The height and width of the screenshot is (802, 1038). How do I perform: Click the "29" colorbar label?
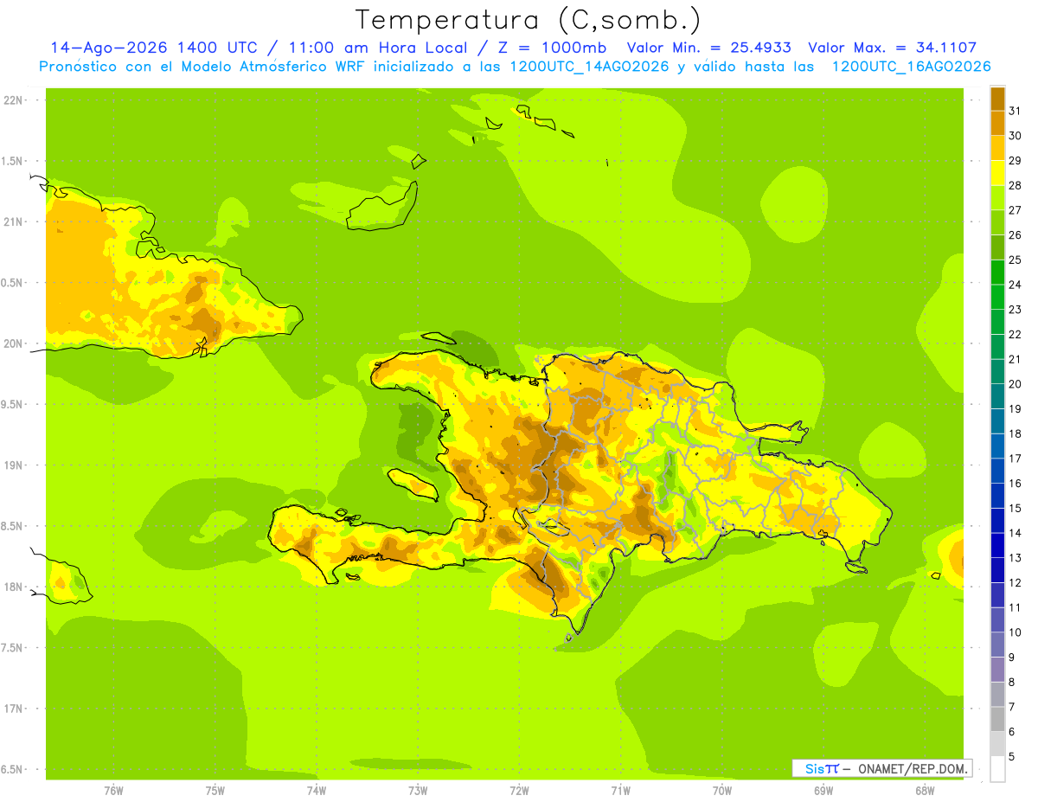click(x=1016, y=160)
